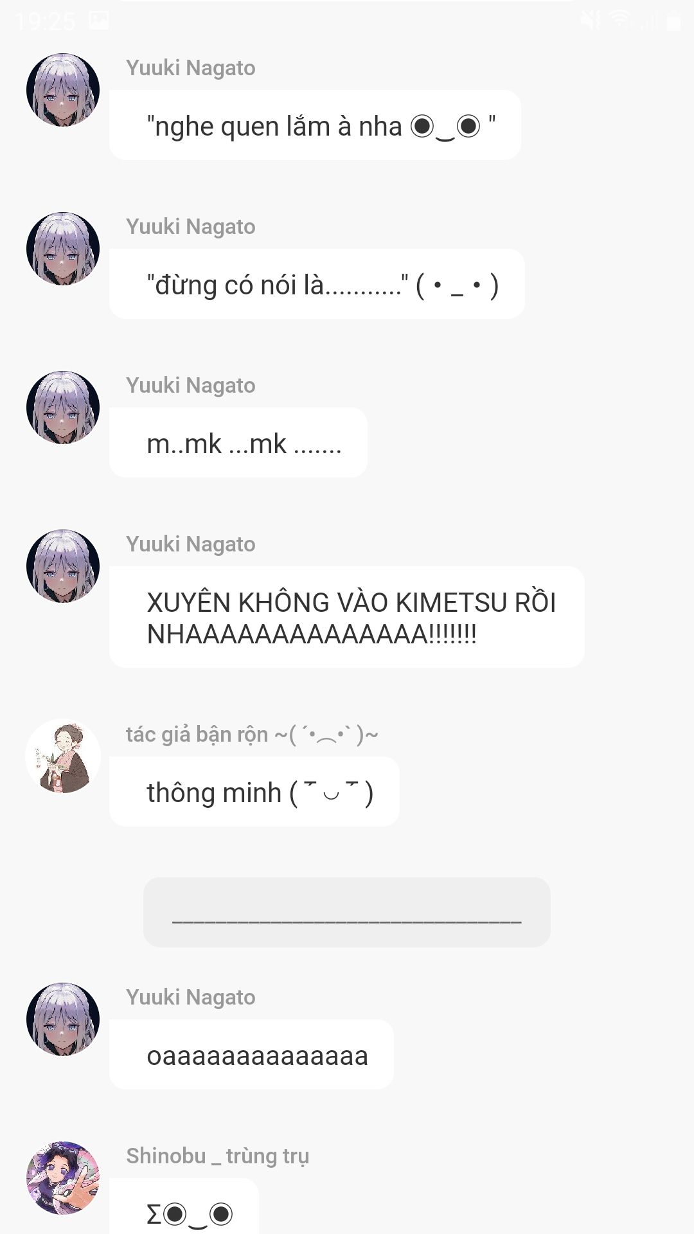Tap Yuuki Nagato avatar beside "oaaaaaaaaaaaaaa" message

coord(63,1019)
